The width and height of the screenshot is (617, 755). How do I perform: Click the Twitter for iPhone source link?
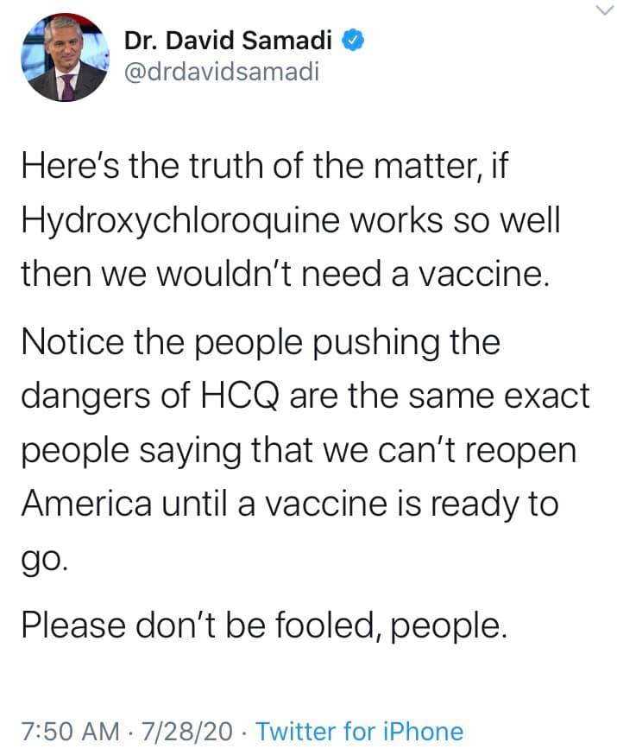pyautogui.click(x=359, y=732)
